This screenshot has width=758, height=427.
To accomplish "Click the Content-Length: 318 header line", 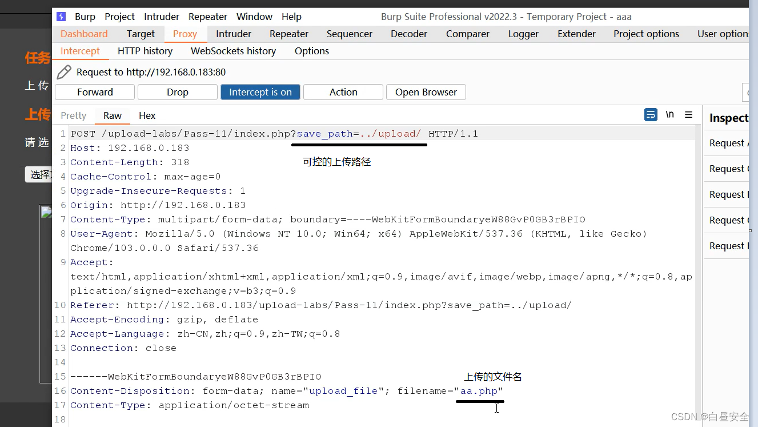I will 130,162.
